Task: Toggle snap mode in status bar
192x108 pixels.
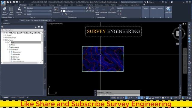Action: [x=121, y=98]
